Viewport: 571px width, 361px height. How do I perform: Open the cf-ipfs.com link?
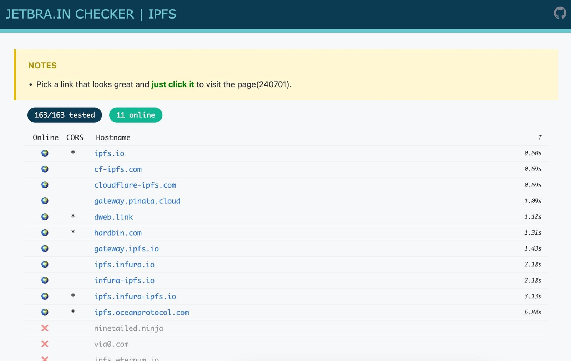point(118,169)
